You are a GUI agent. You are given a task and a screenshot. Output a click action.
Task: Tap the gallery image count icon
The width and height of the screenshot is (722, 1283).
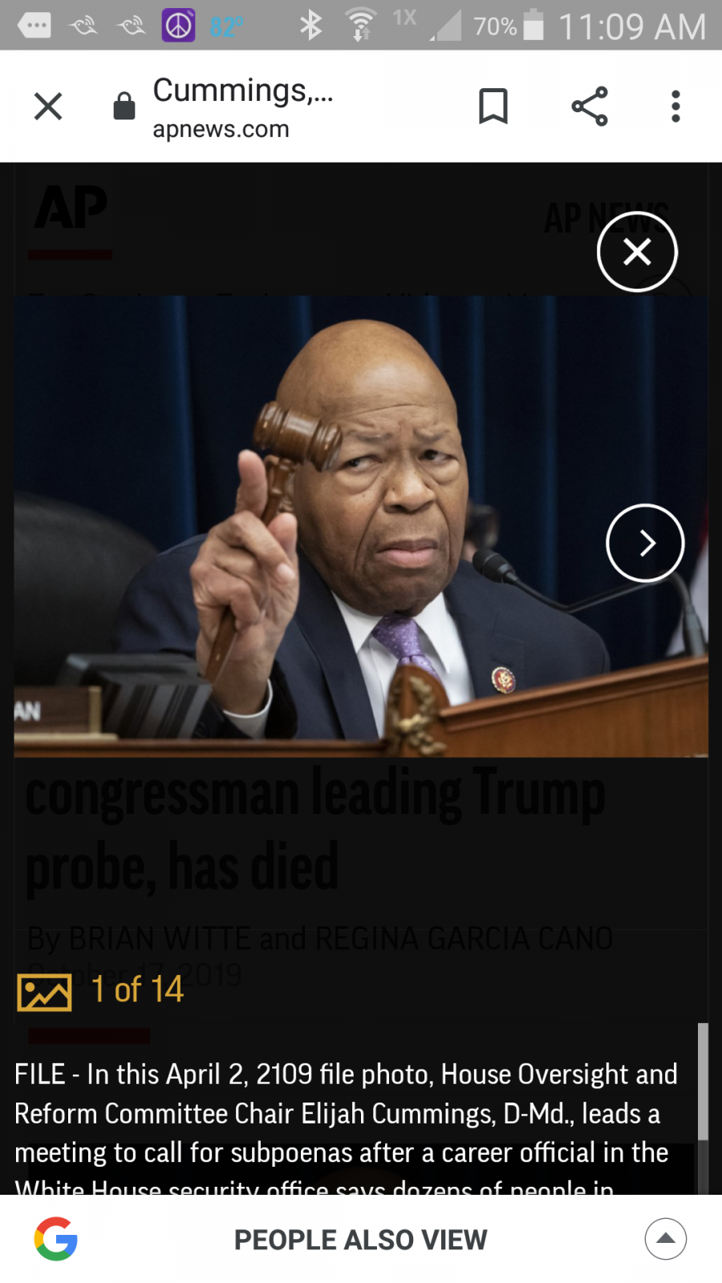click(44, 993)
